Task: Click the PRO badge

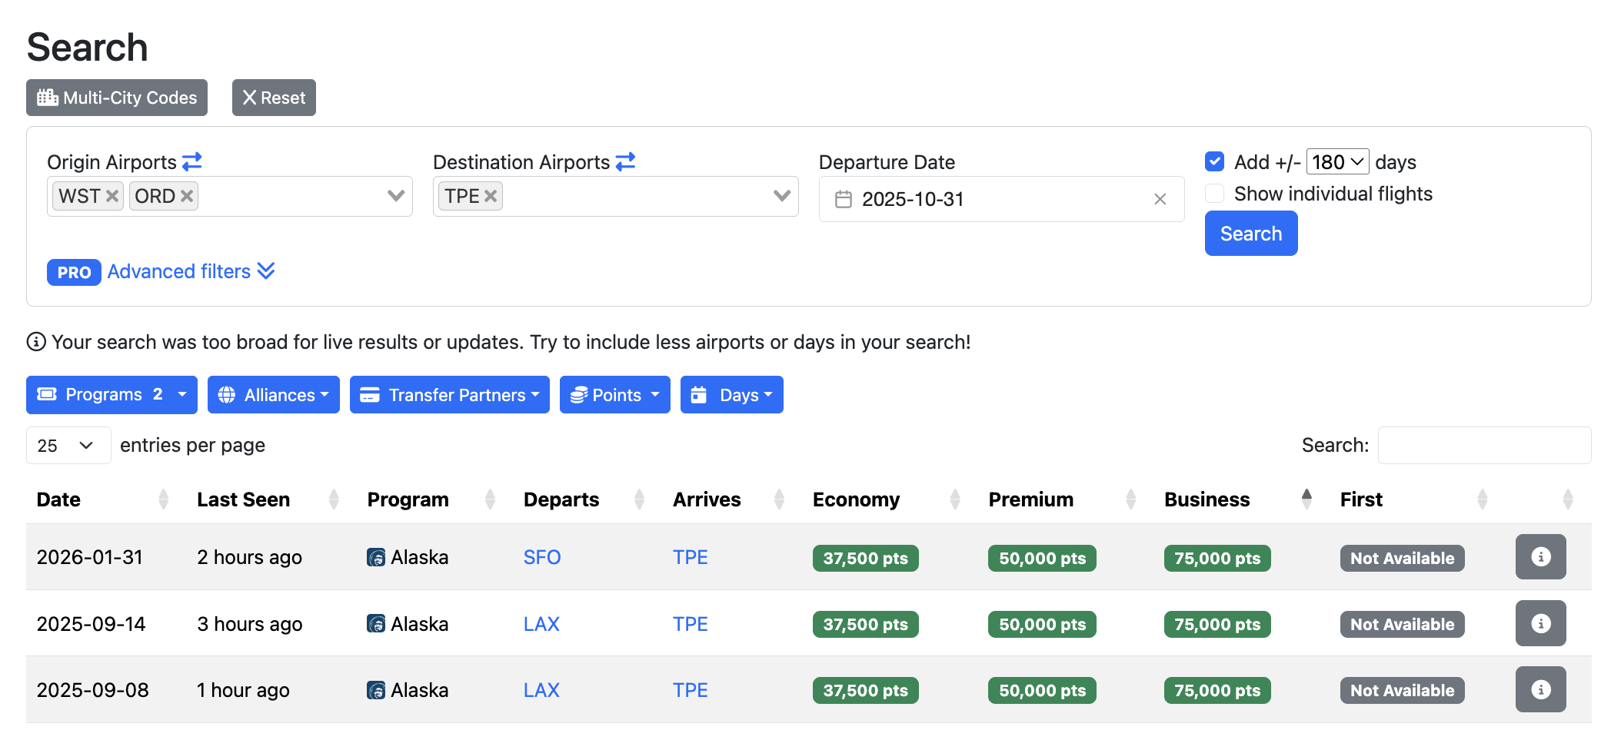Action: click(x=74, y=272)
